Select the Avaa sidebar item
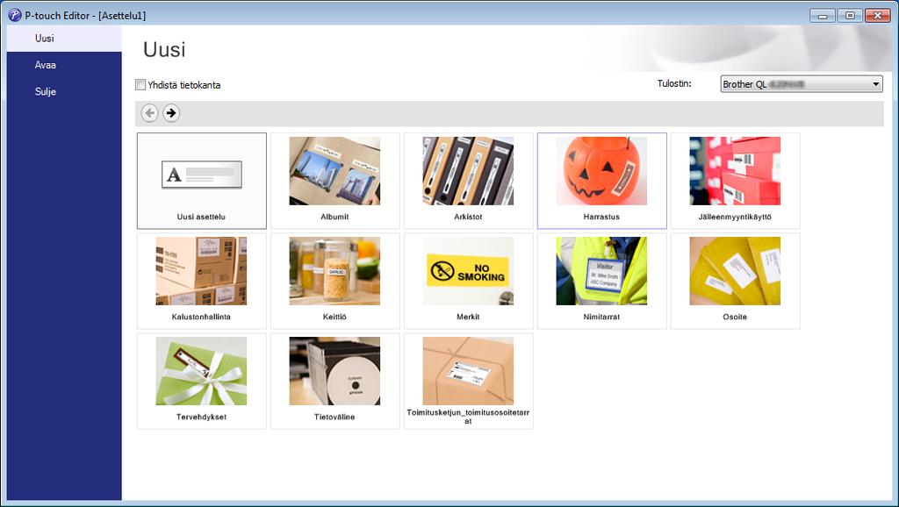The width and height of the screenshot is (899, 507). tap(64, 65)
